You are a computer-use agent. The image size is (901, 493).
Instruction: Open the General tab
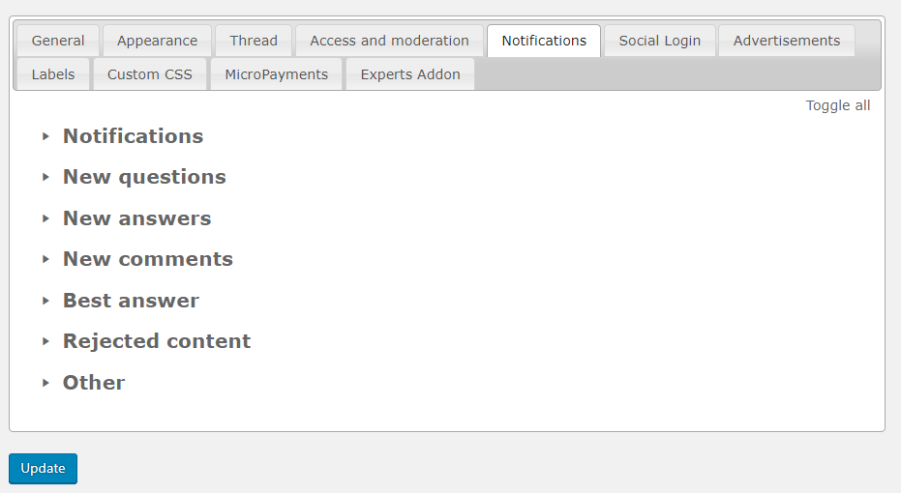58,41
